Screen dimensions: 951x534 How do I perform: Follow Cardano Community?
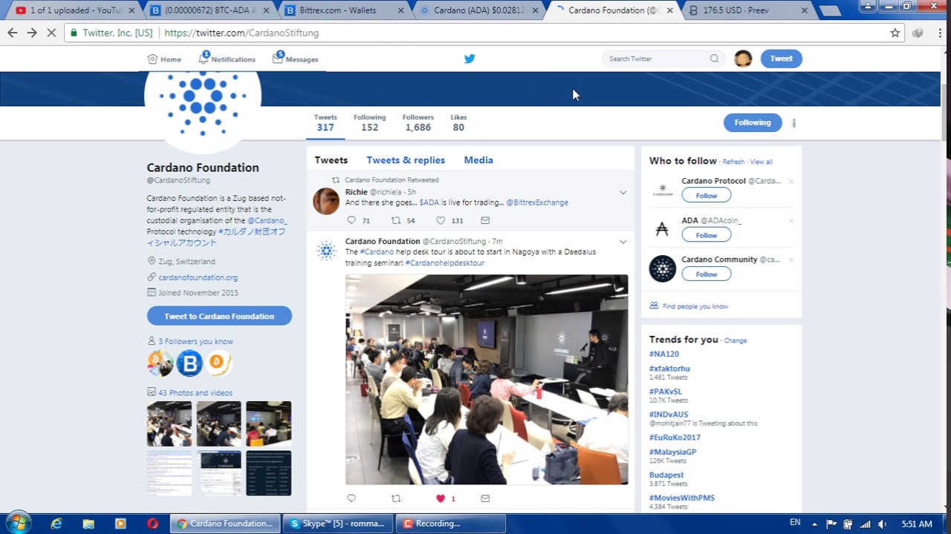pos(707,274)
